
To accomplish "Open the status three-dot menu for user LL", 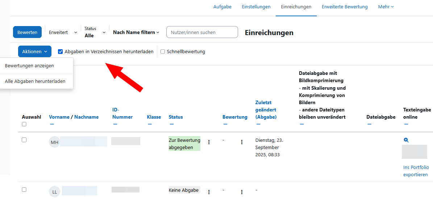I will click(x=209, y=192).
